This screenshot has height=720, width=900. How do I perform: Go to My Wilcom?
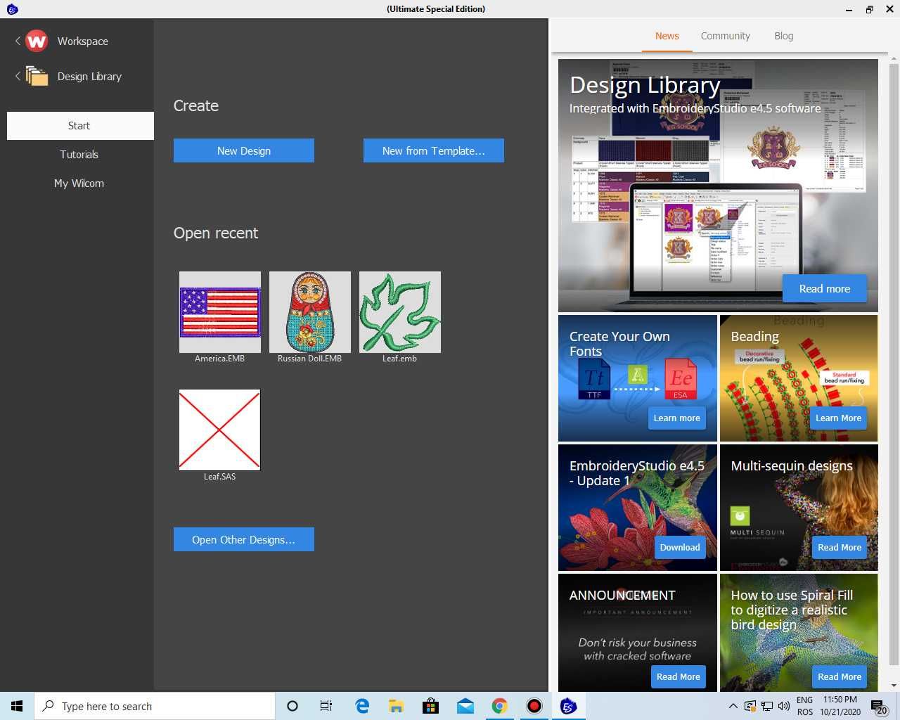tap(79, 184)
